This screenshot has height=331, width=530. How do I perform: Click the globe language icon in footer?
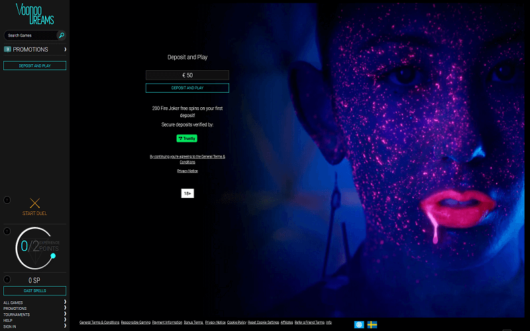point(359,324)
